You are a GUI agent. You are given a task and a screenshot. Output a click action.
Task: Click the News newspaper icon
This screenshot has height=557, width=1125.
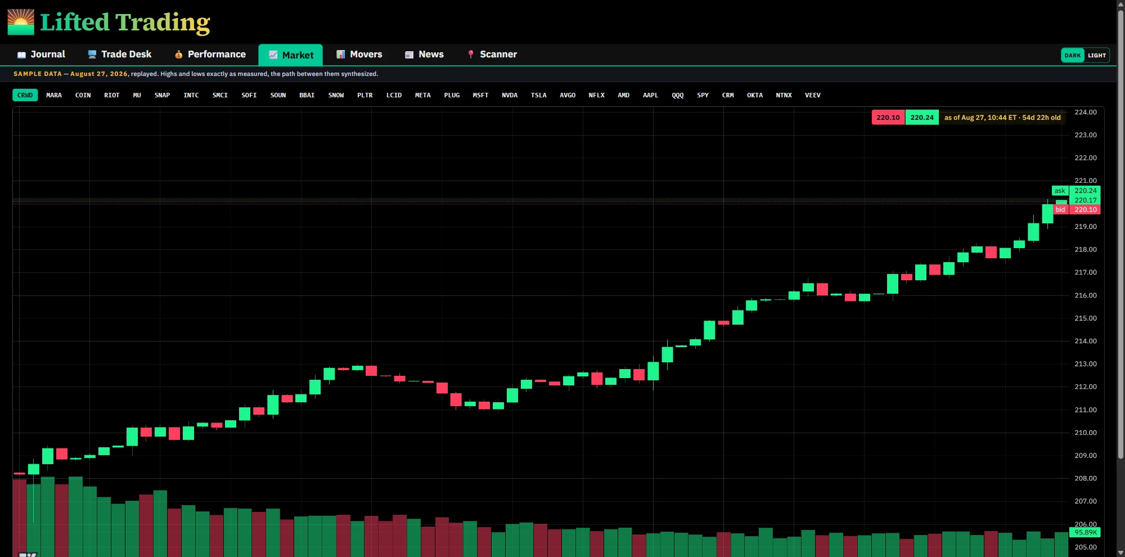coord(409,55)
